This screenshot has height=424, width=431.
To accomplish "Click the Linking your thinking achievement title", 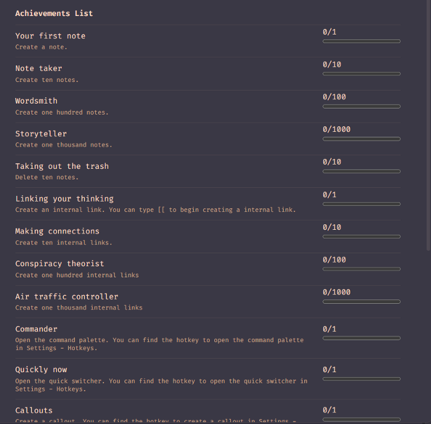I will [65, 199].
